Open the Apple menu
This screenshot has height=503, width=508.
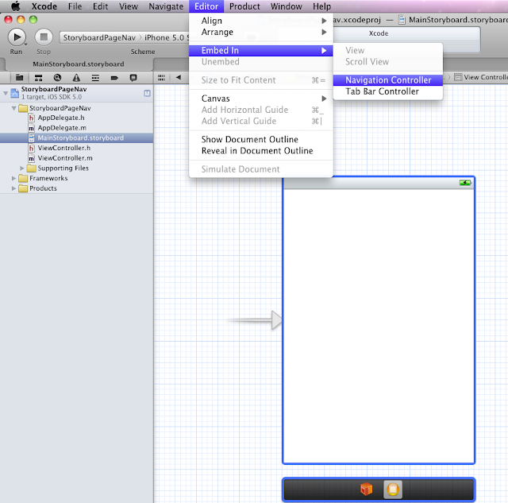(15, 6)
